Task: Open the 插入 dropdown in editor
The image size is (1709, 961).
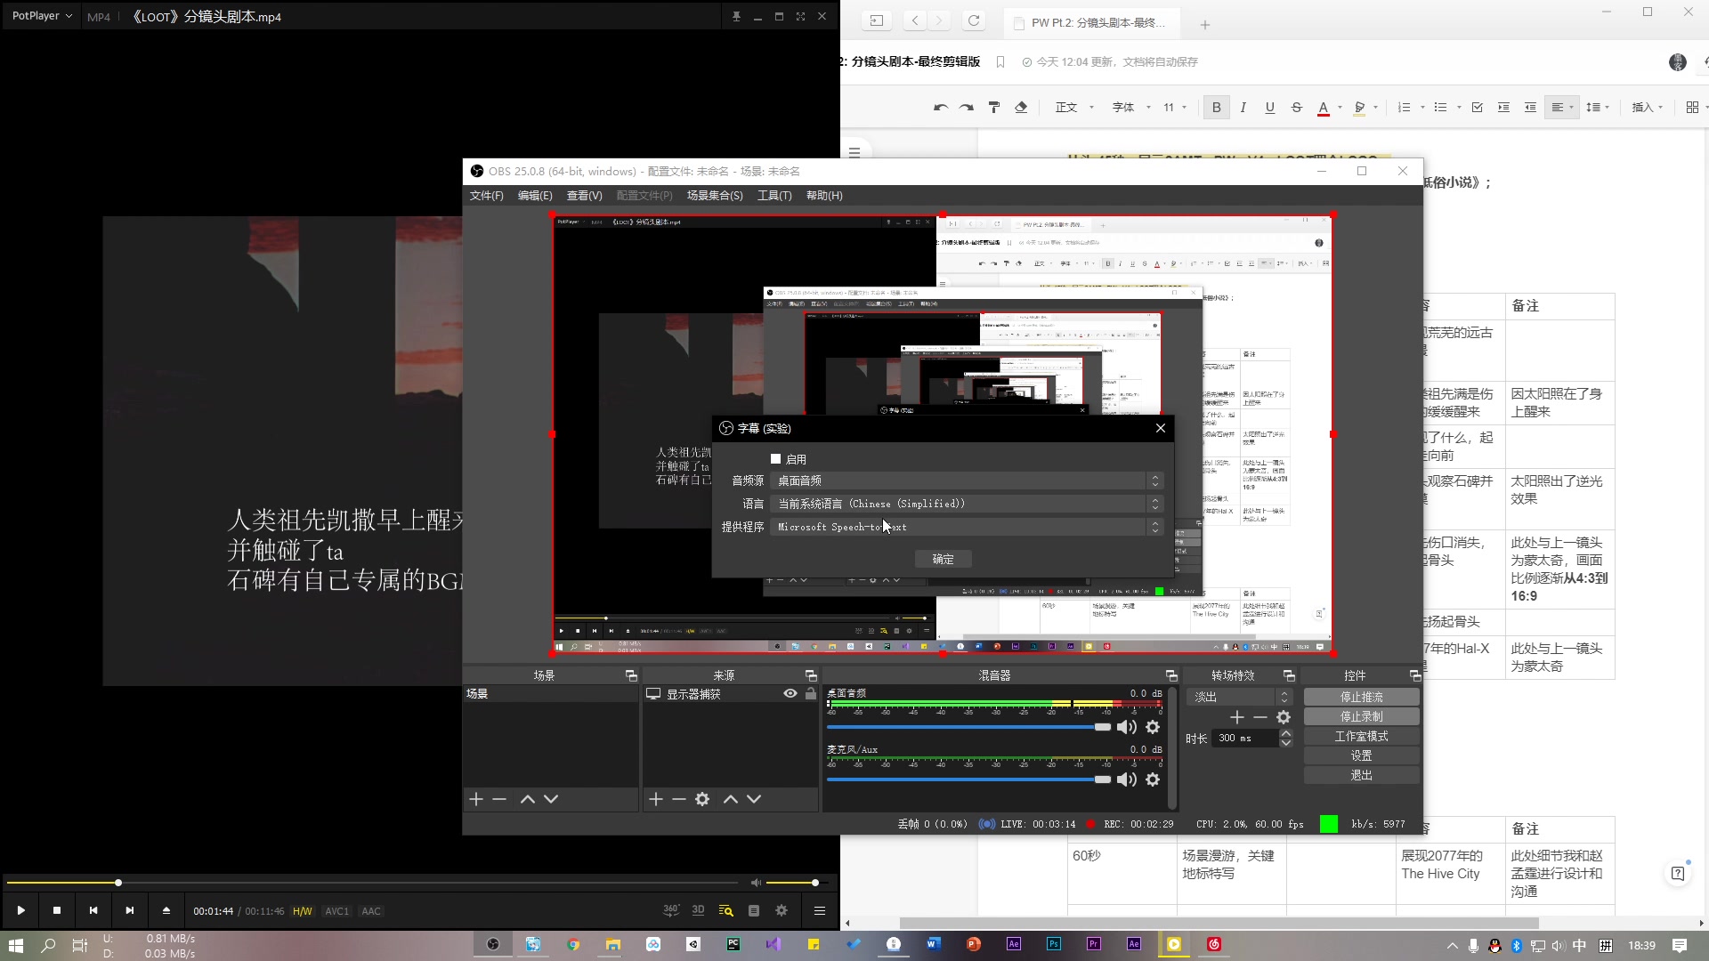Action: [x=1648, y=108]
